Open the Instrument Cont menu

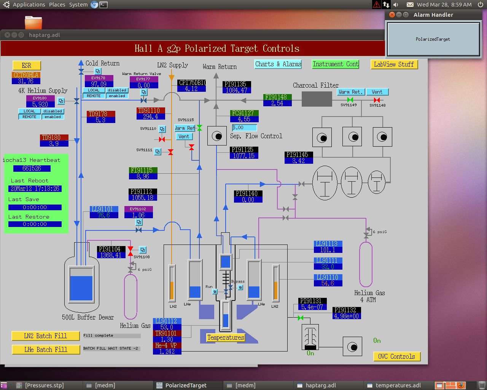(336, 64)
